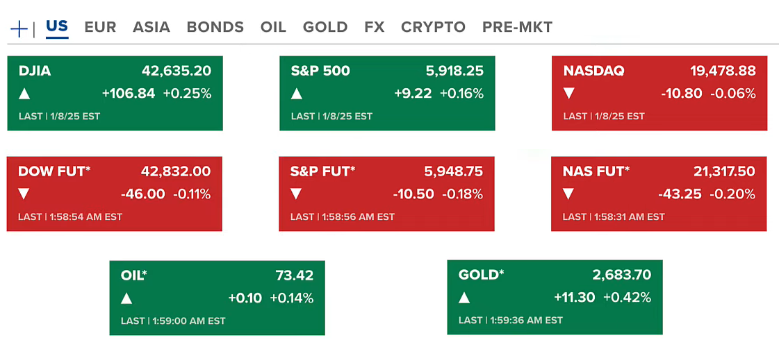Click the OIL up arrow icon
The image size is (779, 349).
[126, 298]
